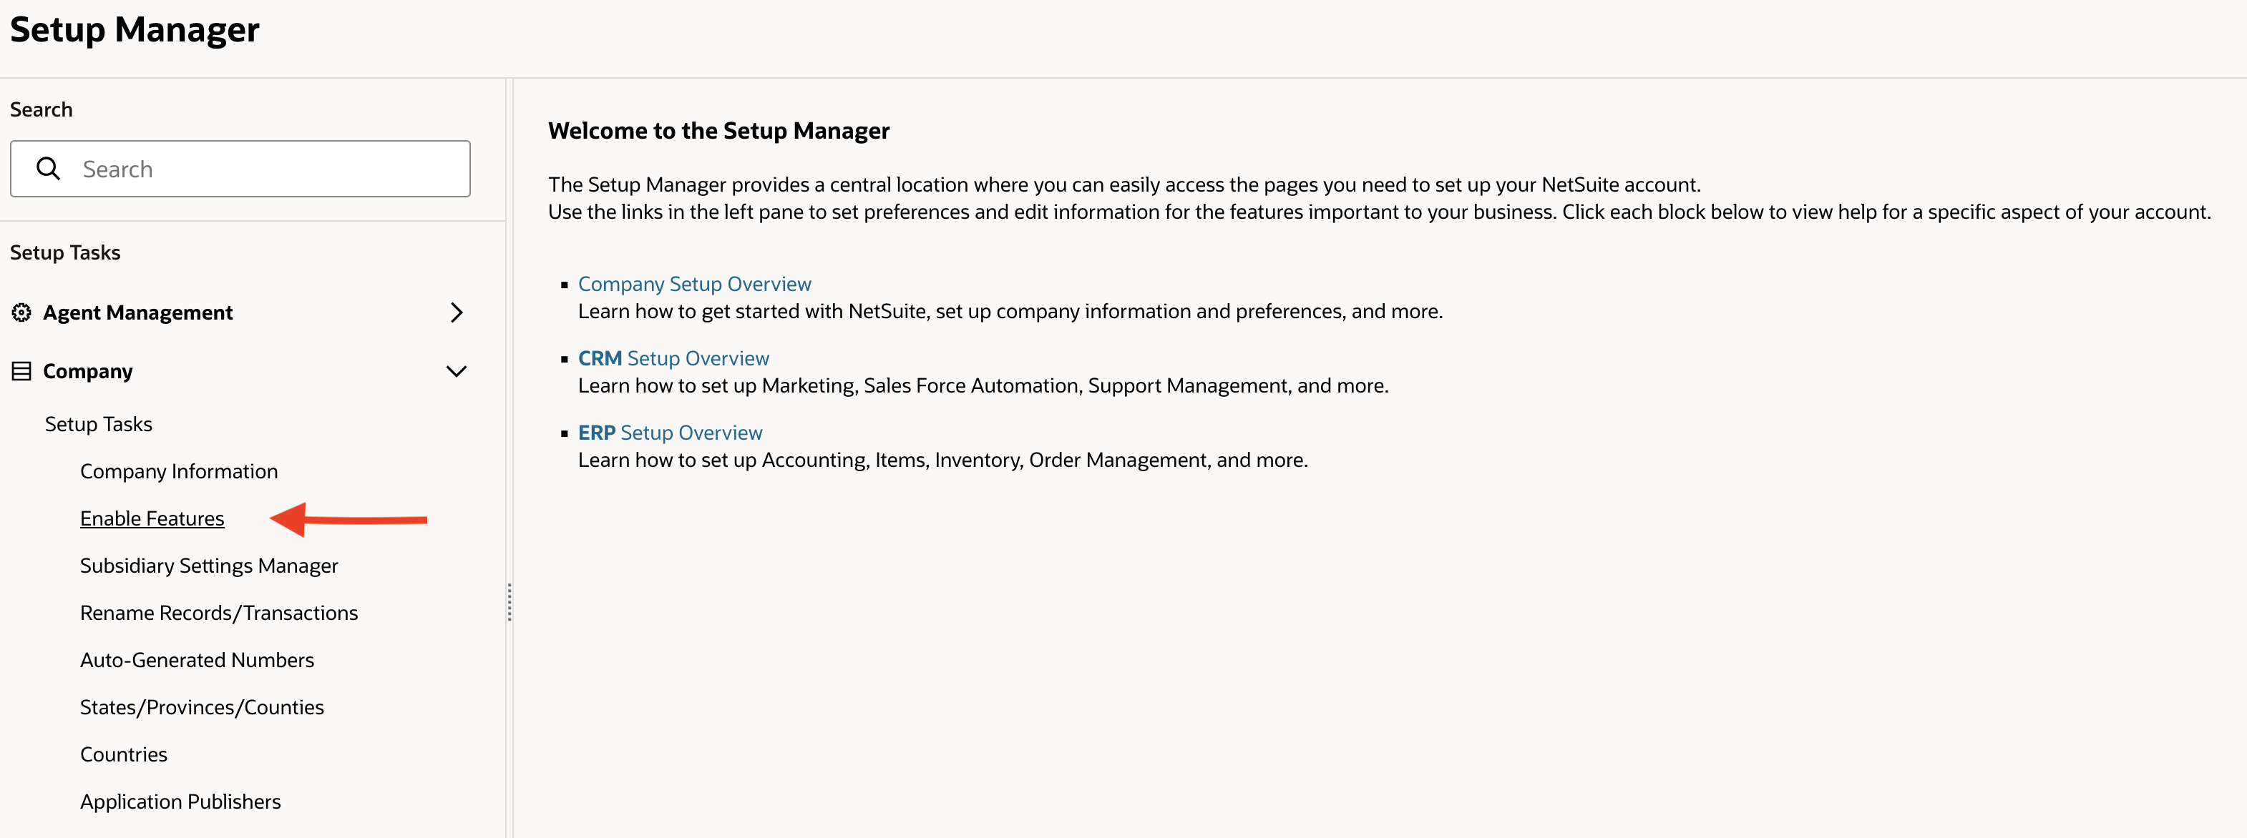The width and height of the screenshot is (2247, 838).
Task: Open Countries setup page
Action: [x=124, y=754]
